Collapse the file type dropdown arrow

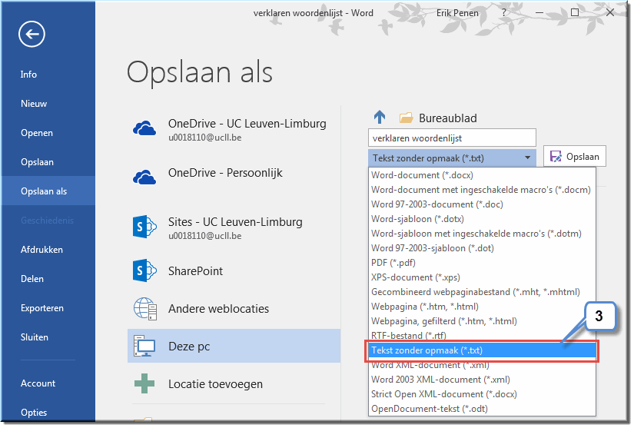(528, 158)
